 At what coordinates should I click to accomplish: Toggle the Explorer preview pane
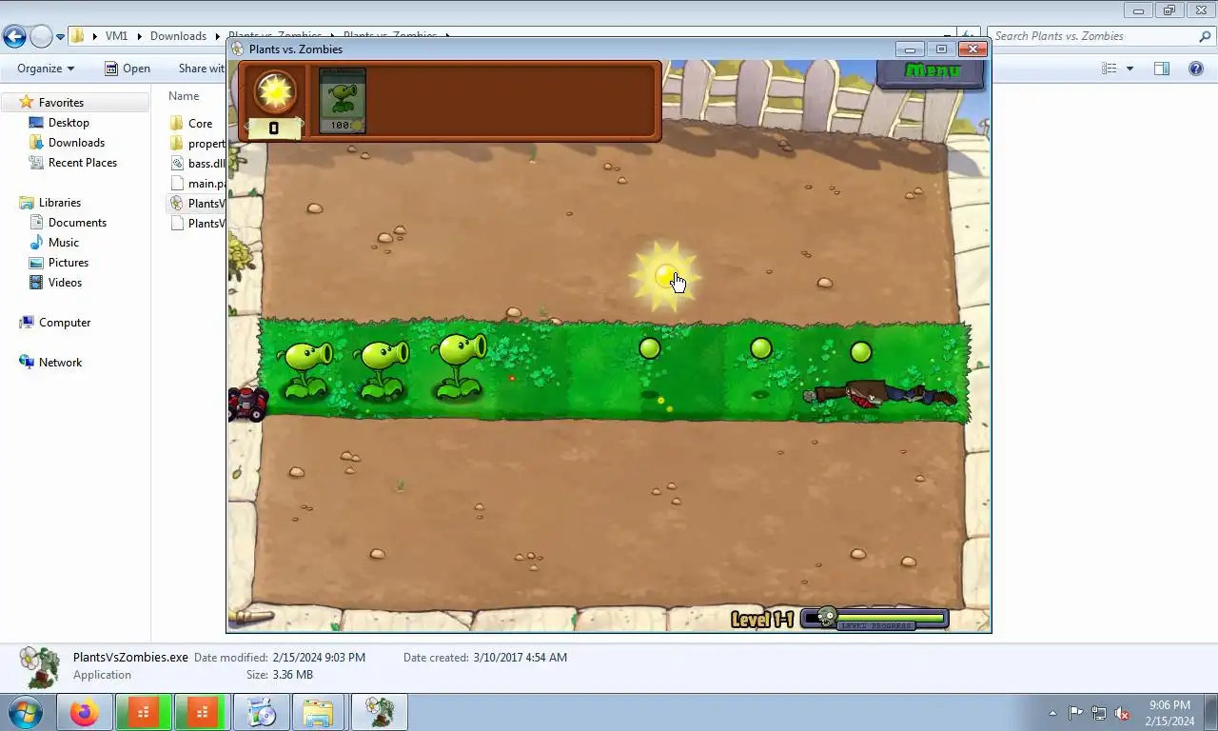1161,69
